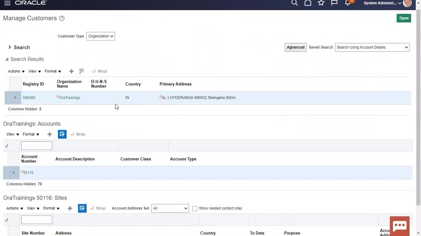This screenshot has height=236, width=421.
Task: Expand row for account 50116
Action: [13, 173]
